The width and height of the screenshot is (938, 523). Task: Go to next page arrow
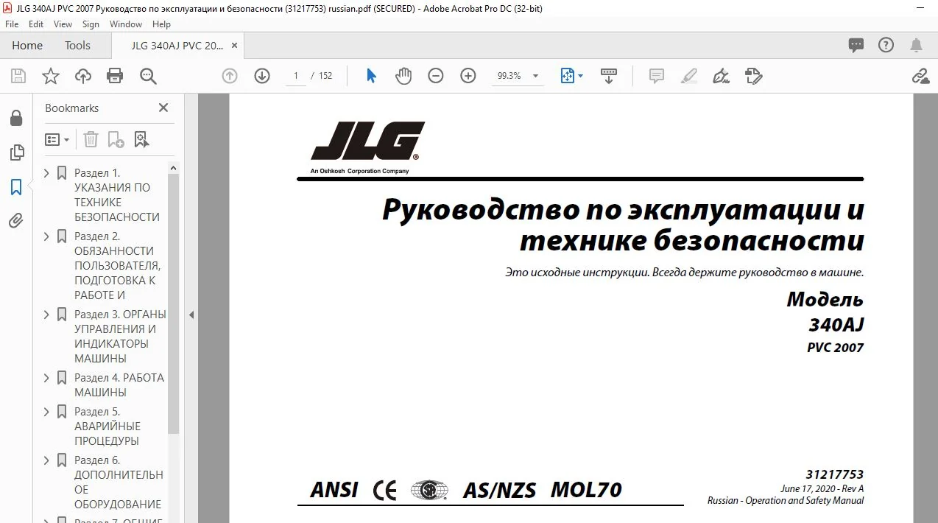(262, 76)
